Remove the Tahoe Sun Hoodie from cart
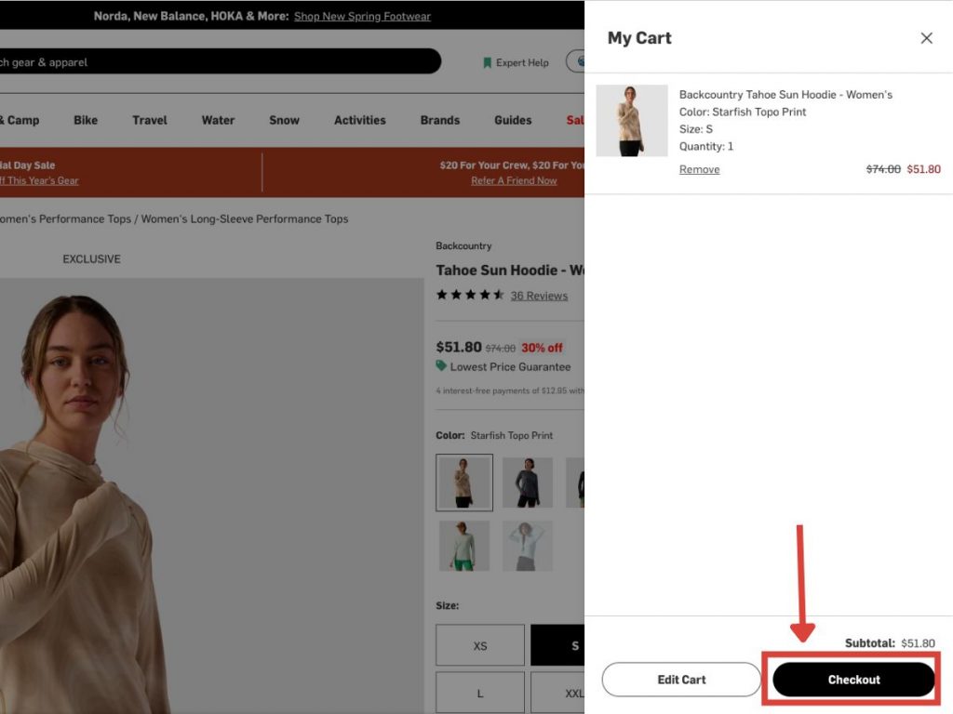The height and width of the screenshot is (714, 953). (699, 169)
